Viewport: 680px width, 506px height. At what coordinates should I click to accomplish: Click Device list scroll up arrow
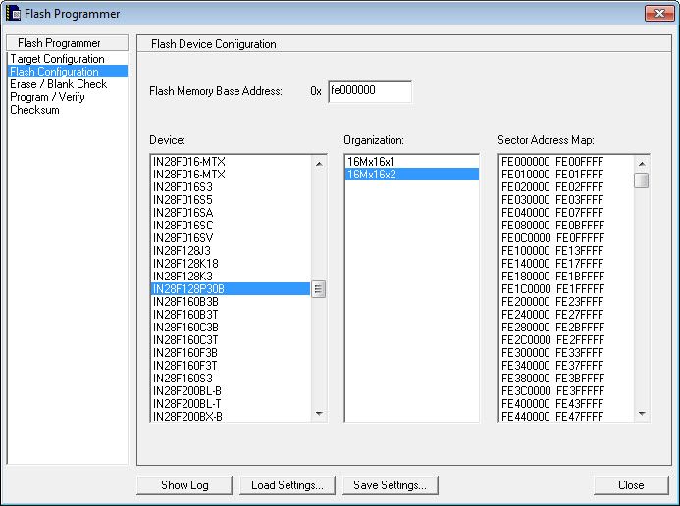tap(319, 164)
